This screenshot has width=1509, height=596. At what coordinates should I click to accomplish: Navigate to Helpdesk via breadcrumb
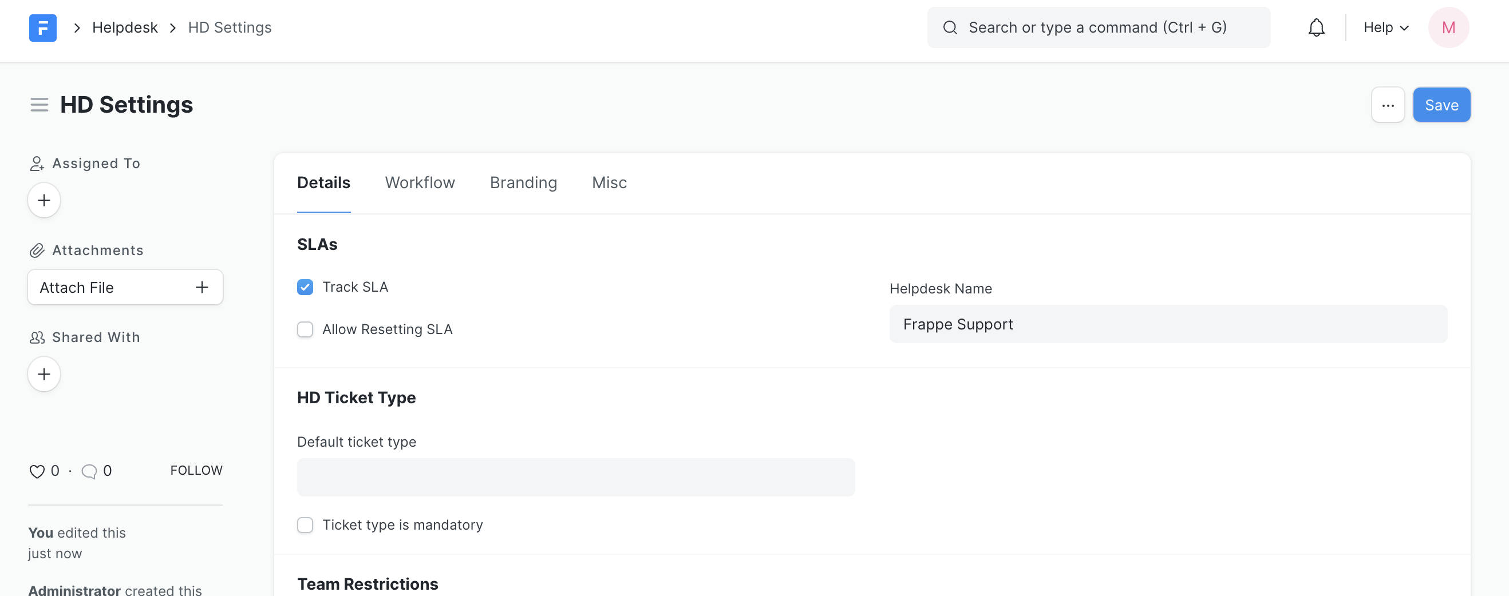(x=125, y=27)
